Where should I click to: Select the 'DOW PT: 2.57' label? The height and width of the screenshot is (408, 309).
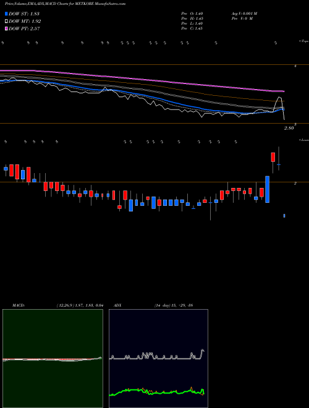(x=24, y=29)
